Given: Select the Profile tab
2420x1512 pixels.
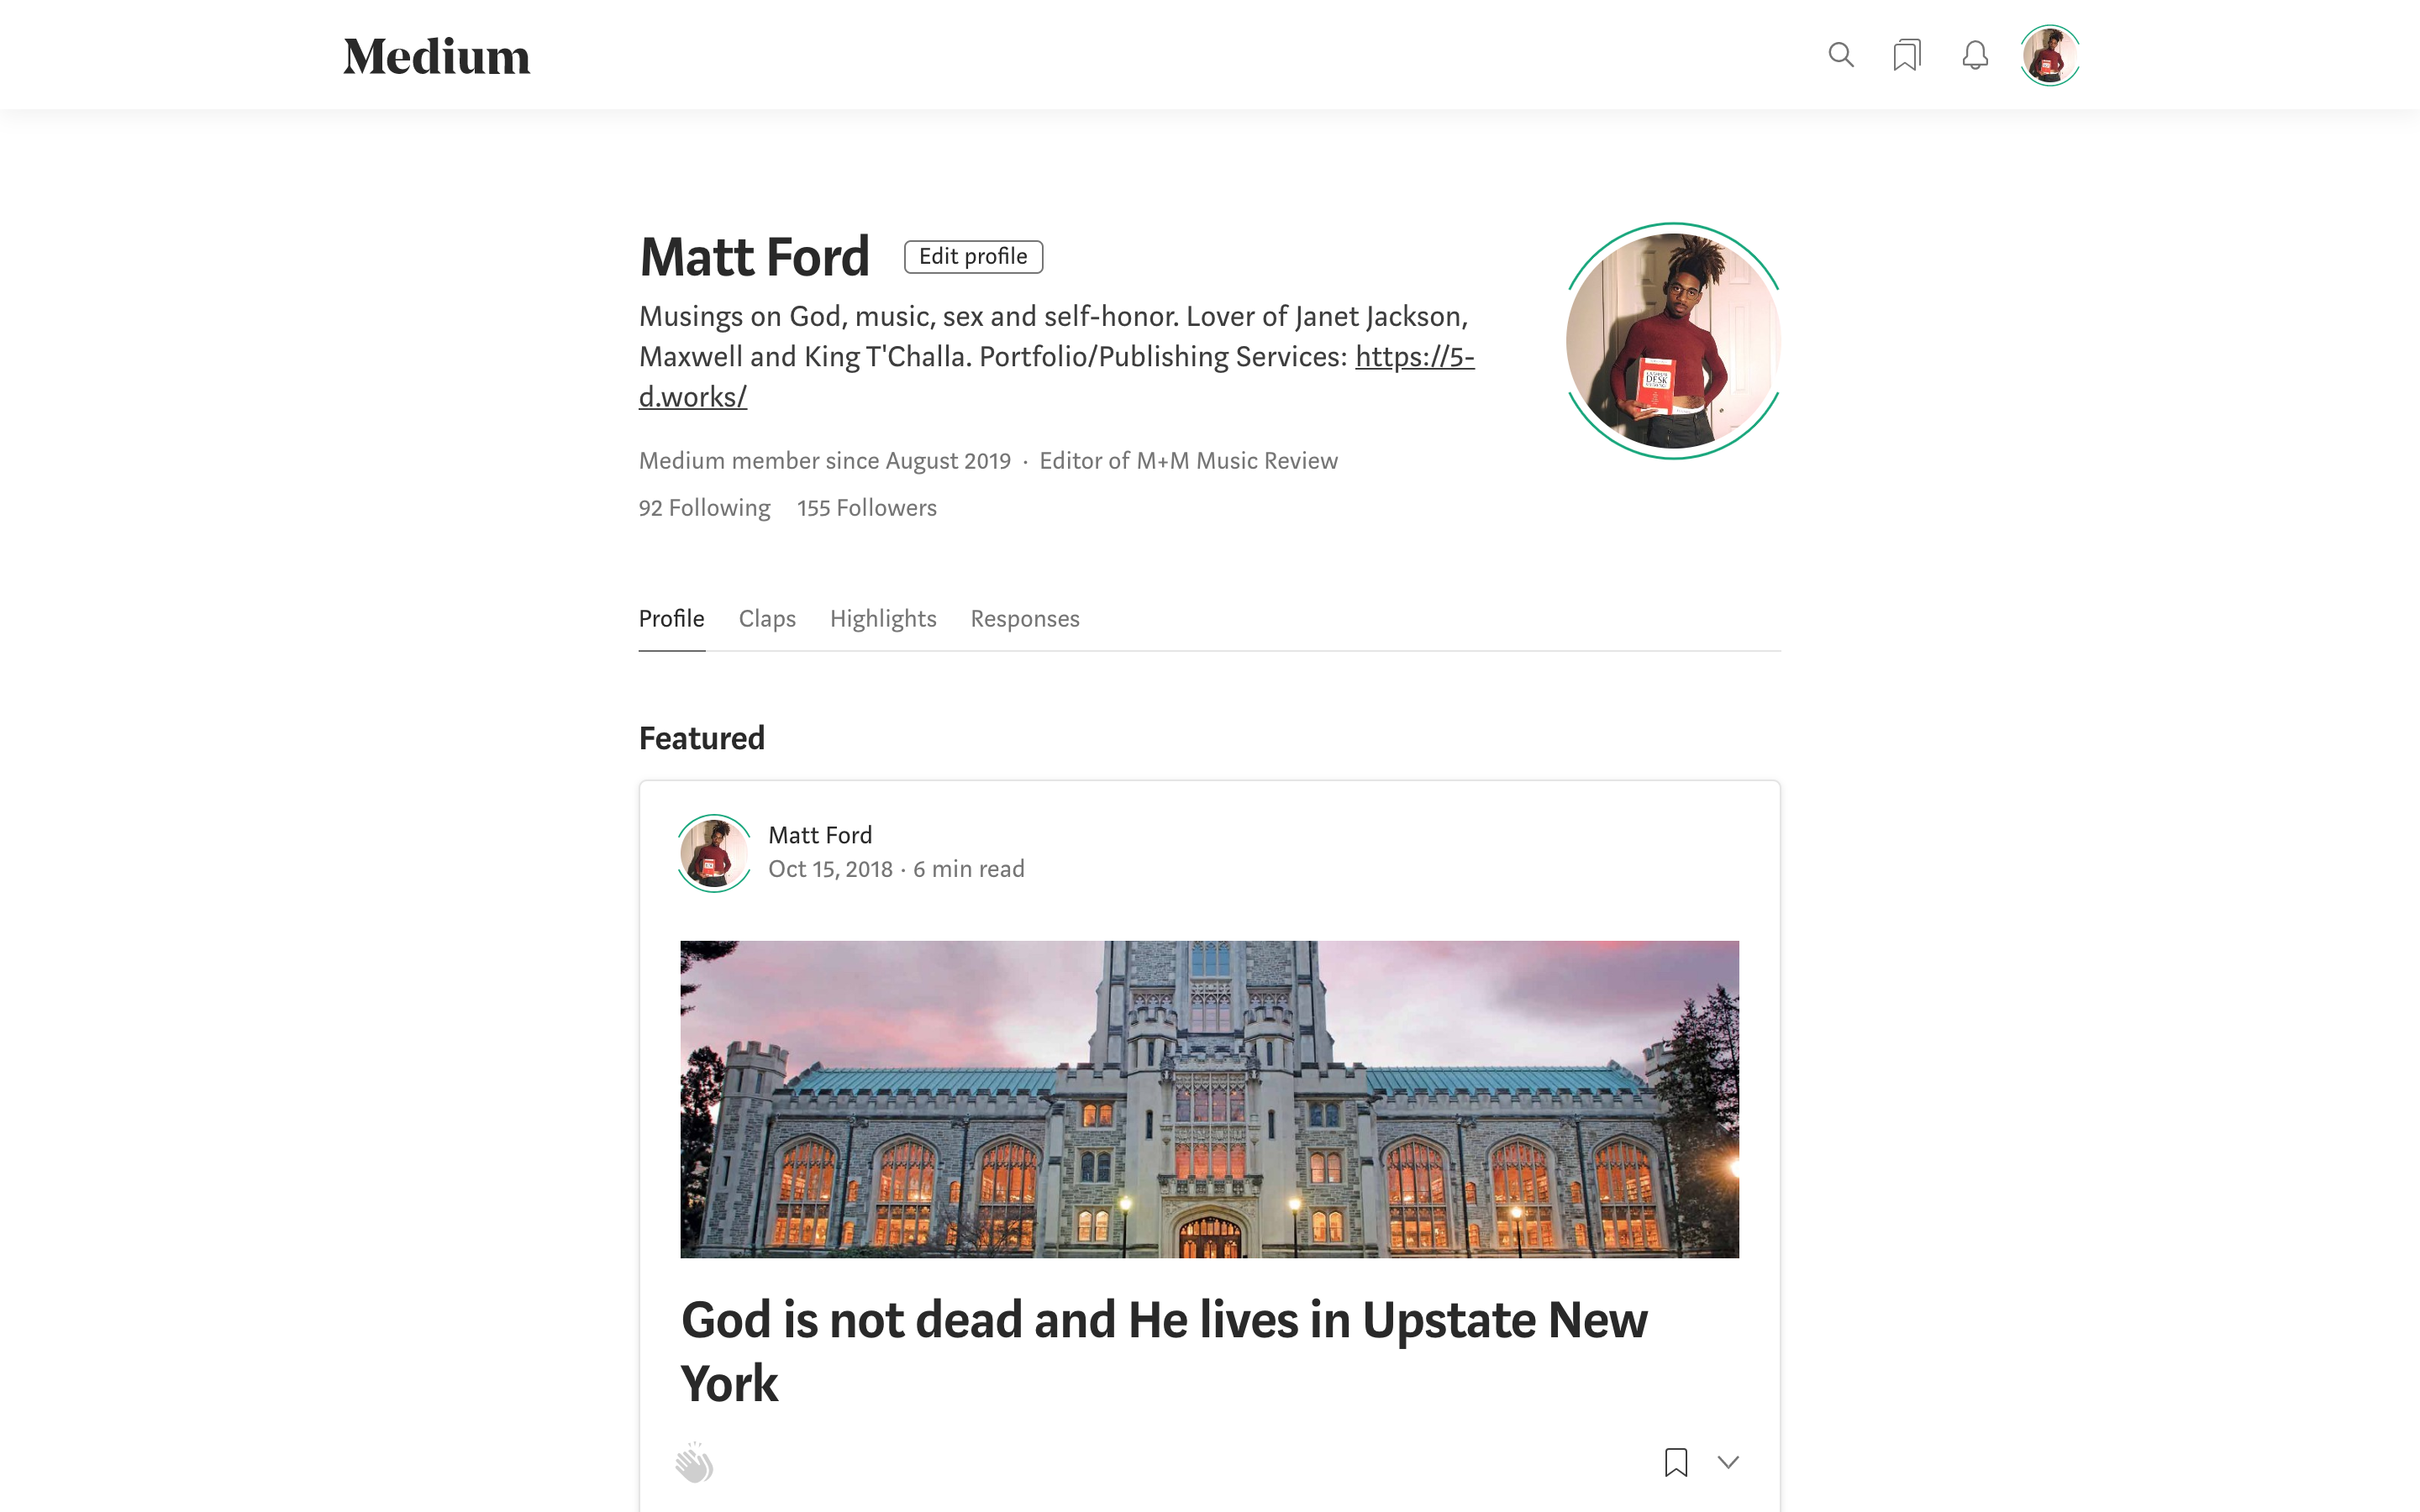Looking at the screenshot, I should [671, 618].
